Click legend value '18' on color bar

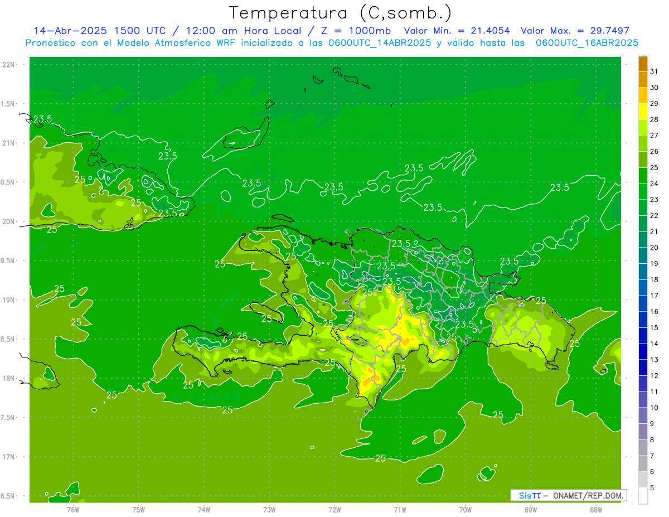pos(654,279)
